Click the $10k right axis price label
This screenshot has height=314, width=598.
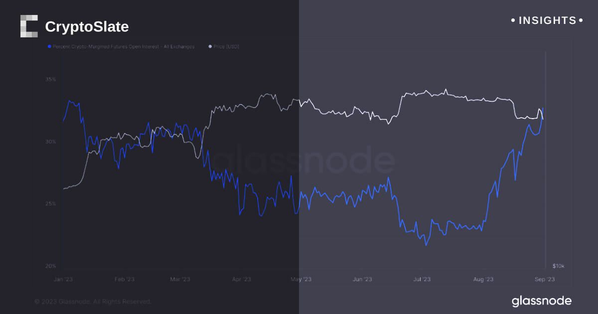click(x=558, y=266)
